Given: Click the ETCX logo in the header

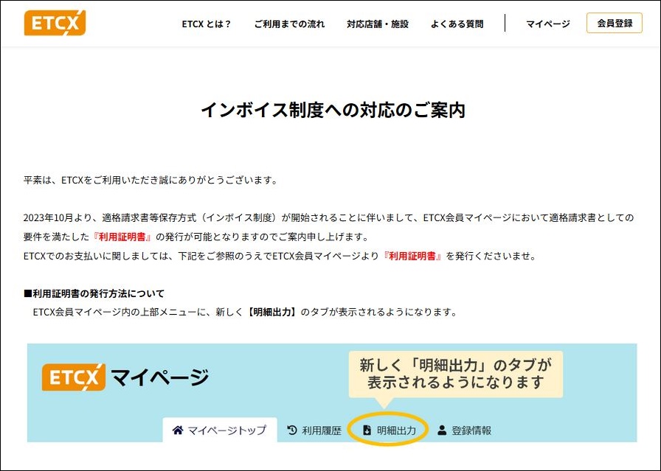Looking at the screenshot, I should (x=55, y=23).
